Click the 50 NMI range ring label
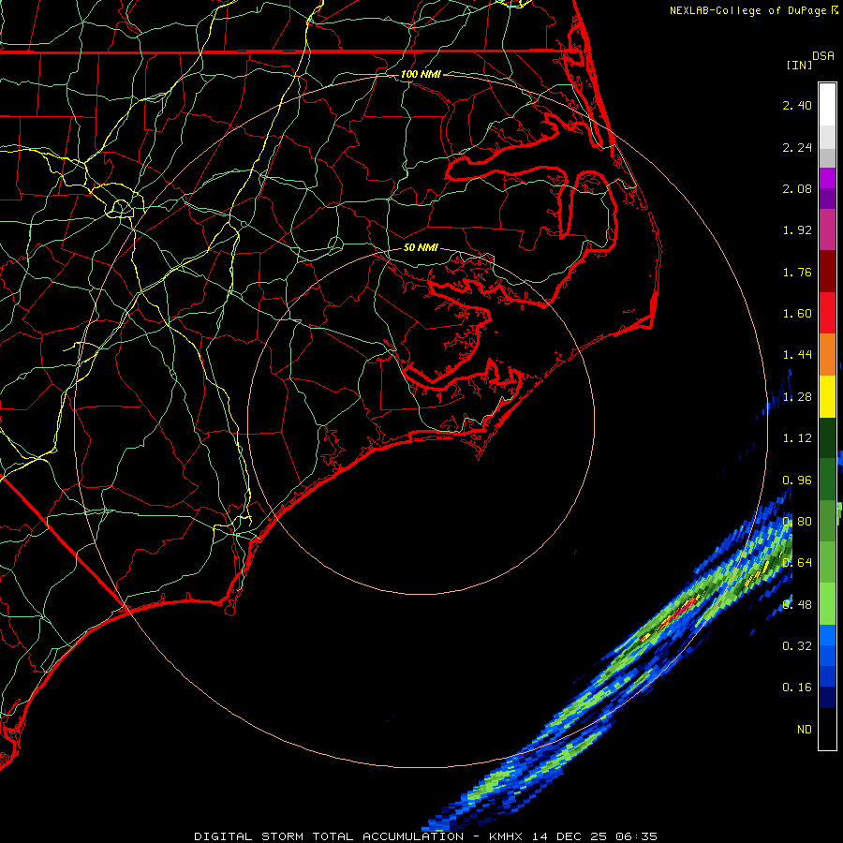Screen dimensions: 843x843 pyautogui.click(x=421, y=247)
